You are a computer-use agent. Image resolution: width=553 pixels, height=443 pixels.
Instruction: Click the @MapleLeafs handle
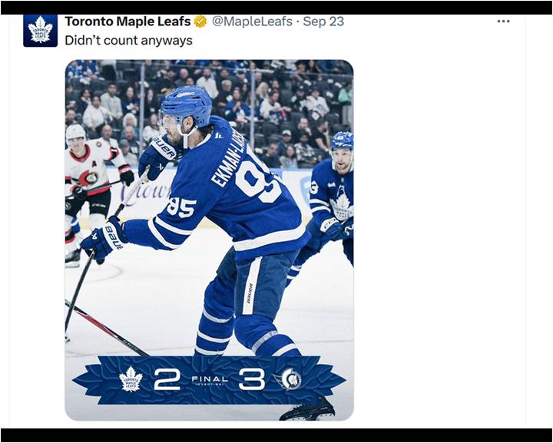(x=252, y=21)
